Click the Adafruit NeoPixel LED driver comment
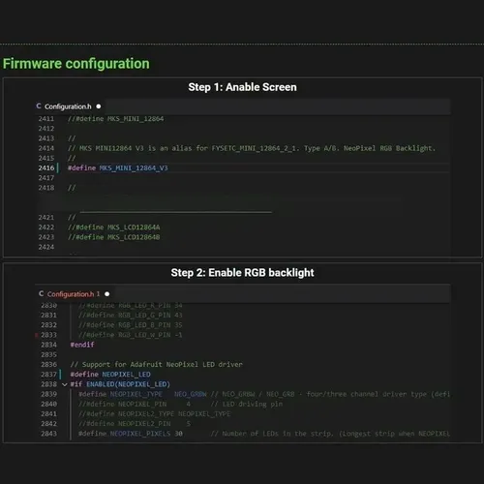 157,365
